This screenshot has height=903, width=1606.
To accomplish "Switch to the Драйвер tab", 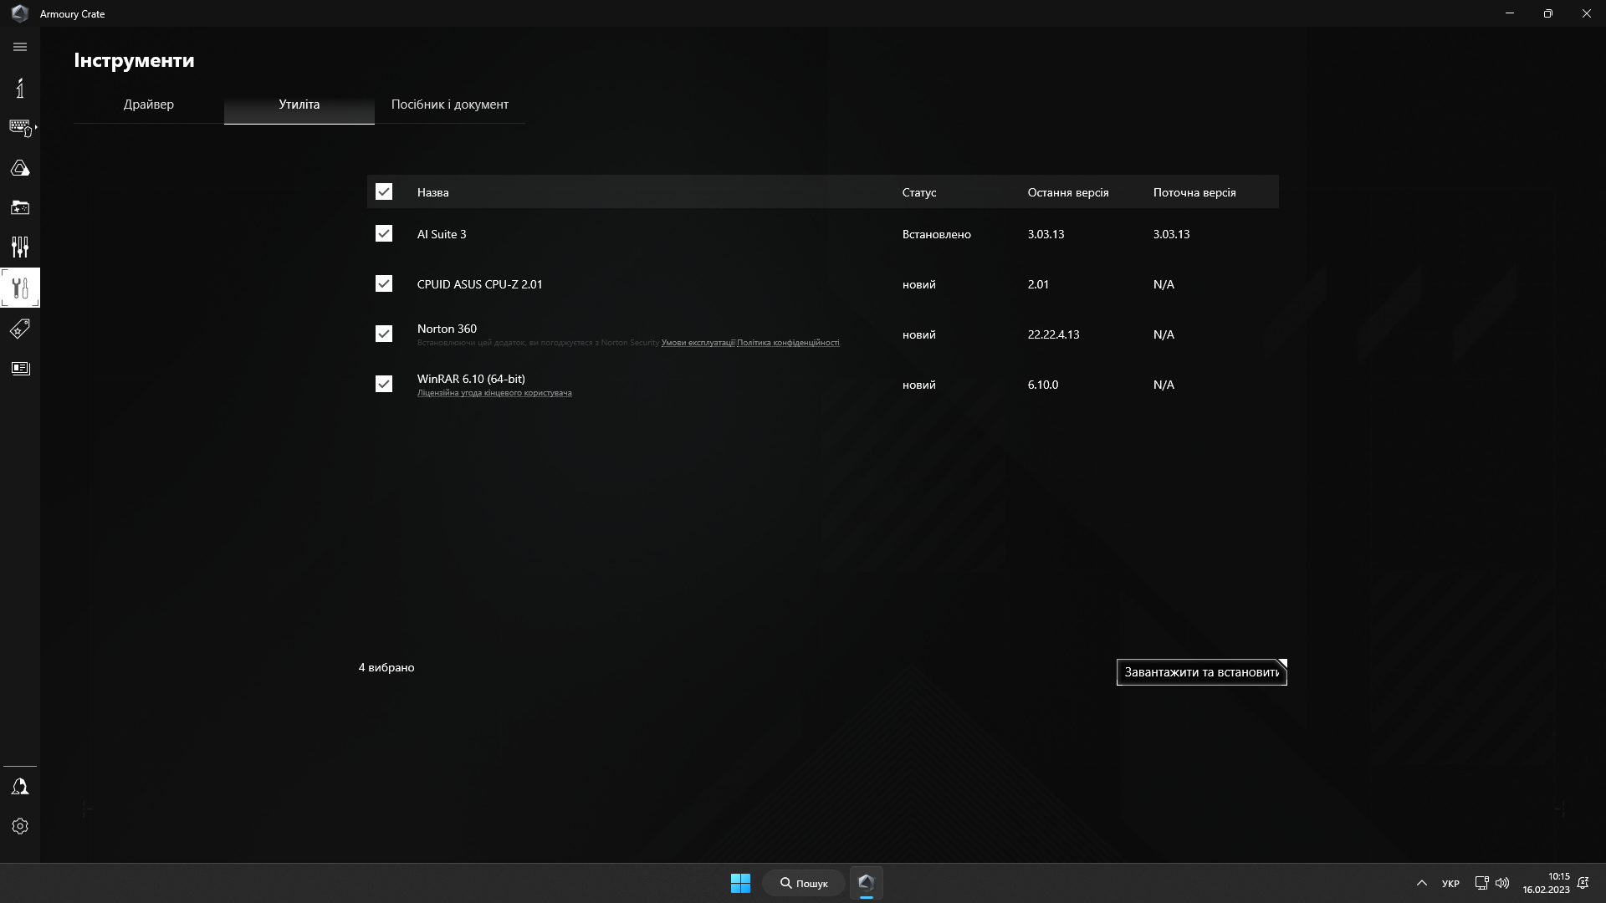I will click(x=149, y=105).
